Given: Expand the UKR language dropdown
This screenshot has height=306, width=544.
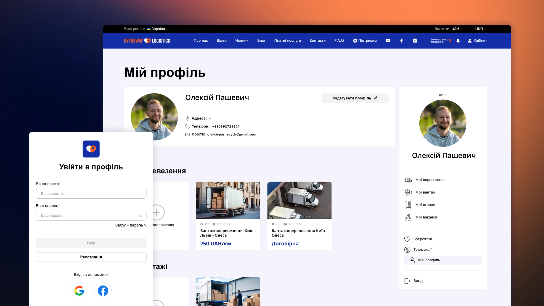Looking at the screenshot, I should [x=480, y=29].
